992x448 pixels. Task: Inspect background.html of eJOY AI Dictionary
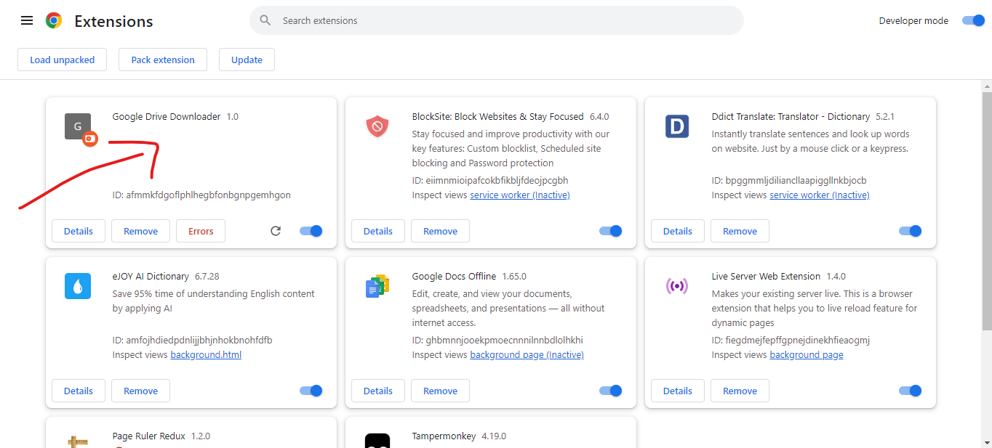click(x=206, y=354)
